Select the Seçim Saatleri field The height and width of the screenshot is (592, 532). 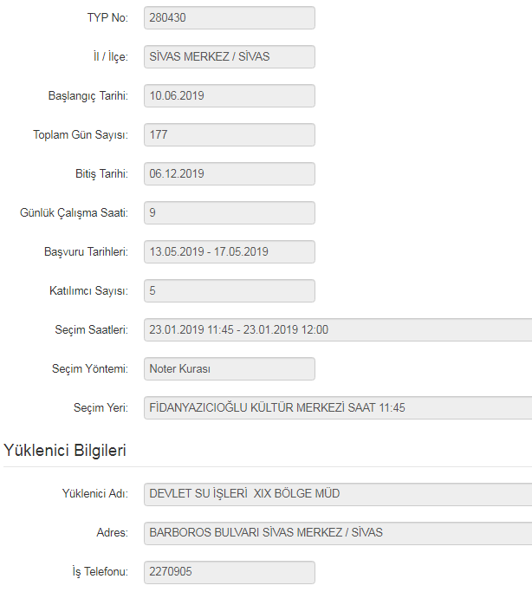point(337,329)
